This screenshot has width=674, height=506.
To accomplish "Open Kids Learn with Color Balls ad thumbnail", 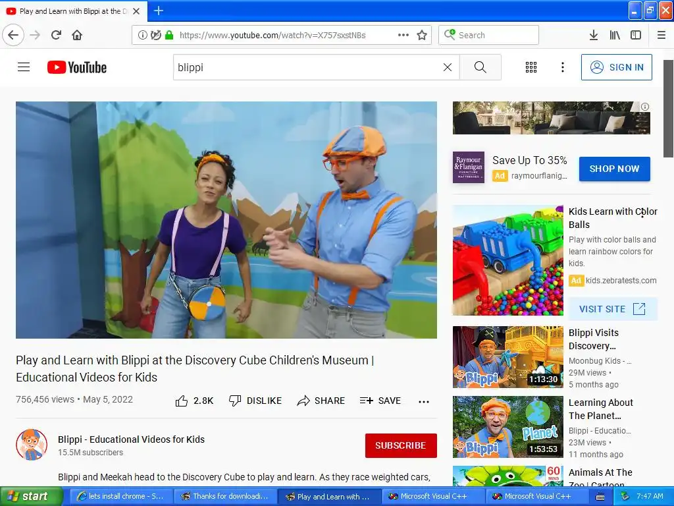I will click(508, 260).
